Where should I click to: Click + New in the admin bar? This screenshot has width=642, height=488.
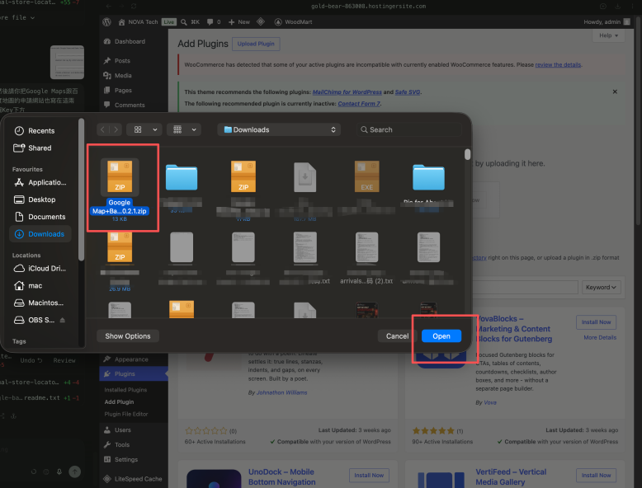click(x=239, y=22)
